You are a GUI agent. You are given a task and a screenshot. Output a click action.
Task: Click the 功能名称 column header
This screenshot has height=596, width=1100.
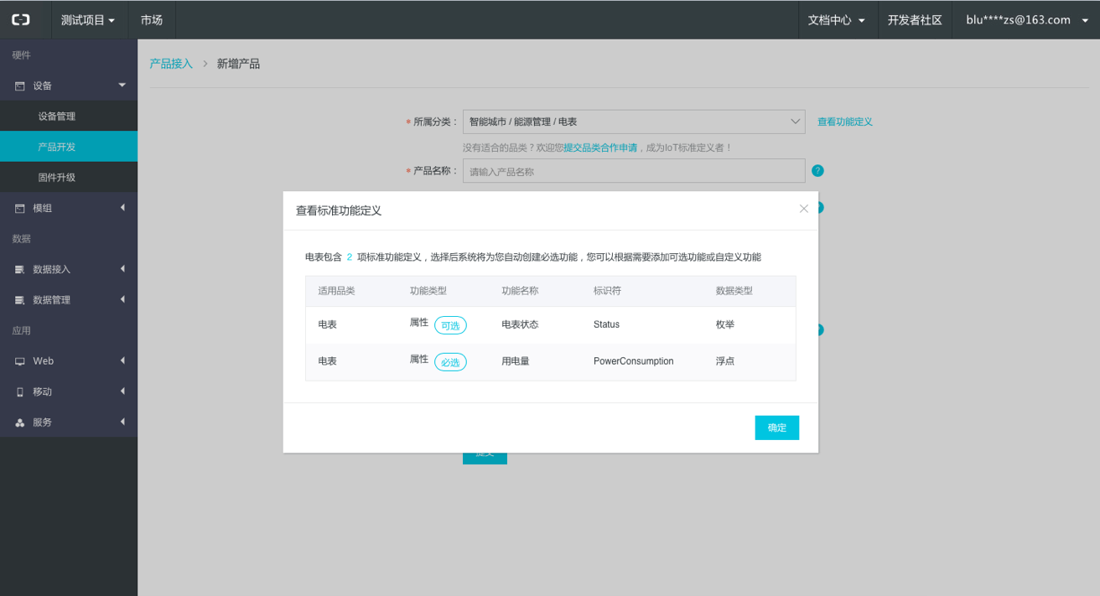(520, 291)
